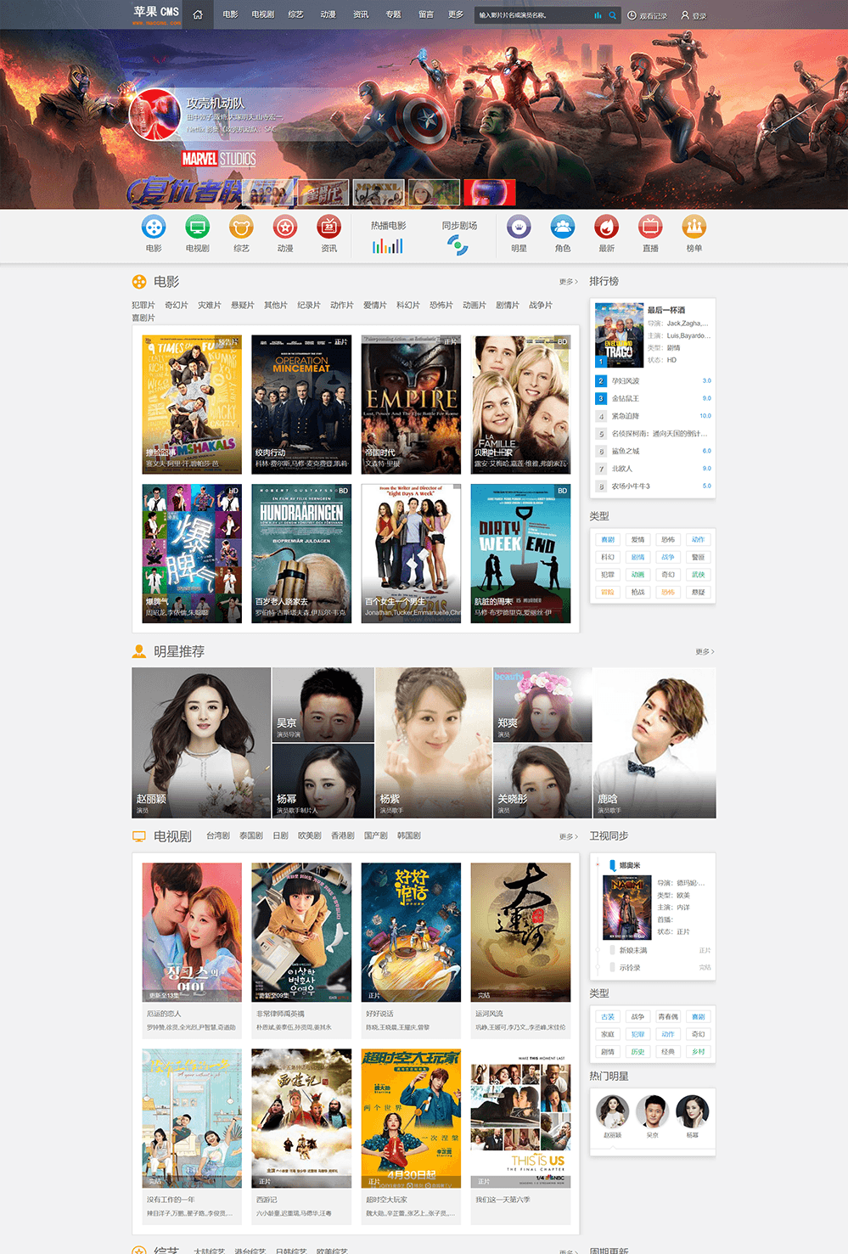The height and width of the screenshot is (1254, 848).
Task: Select 综艺 in top navigation
Action: pyautogui.click(x=295, y=14)
